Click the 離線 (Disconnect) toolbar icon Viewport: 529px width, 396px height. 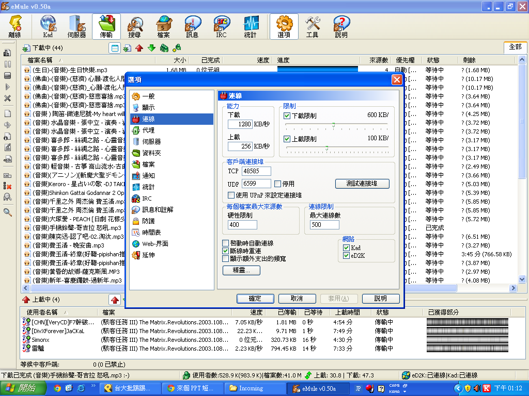pyautogui.click(x=14, y=26)
